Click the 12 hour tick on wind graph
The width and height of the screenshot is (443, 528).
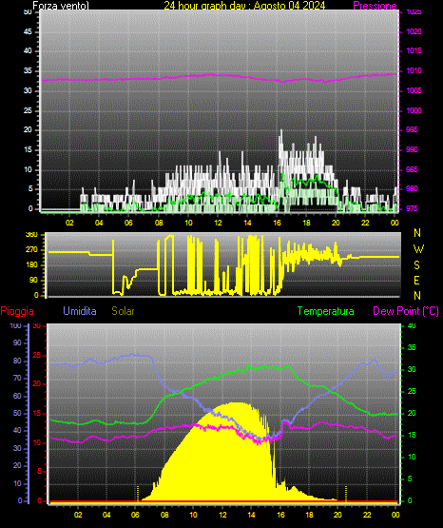pos(218,223)
